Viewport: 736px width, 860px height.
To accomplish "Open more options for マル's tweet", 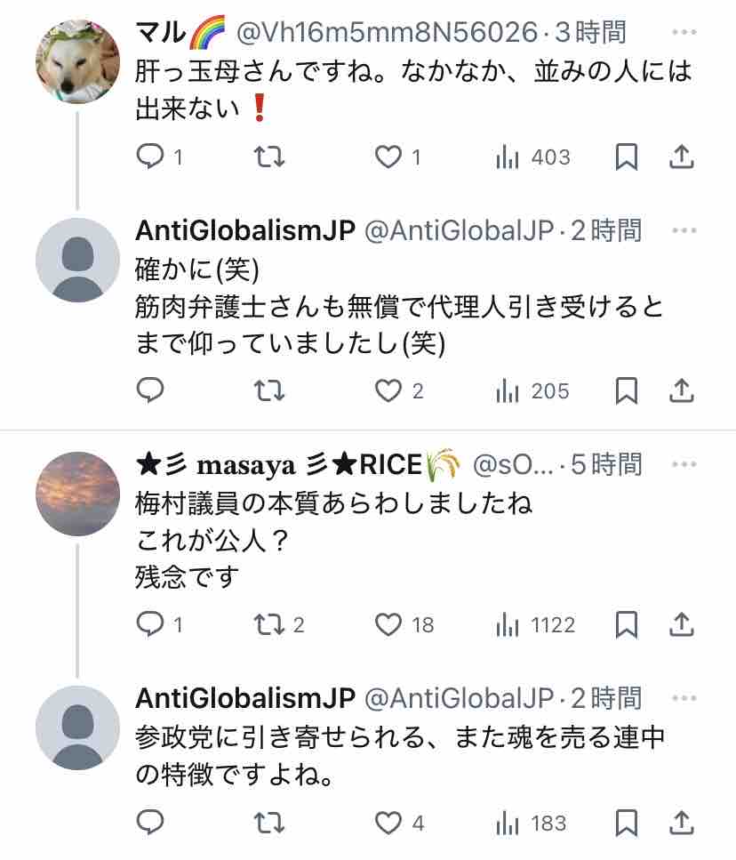I will pos(684,32).
